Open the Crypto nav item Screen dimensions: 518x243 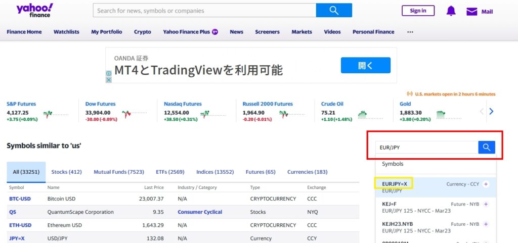pos(142,32)
